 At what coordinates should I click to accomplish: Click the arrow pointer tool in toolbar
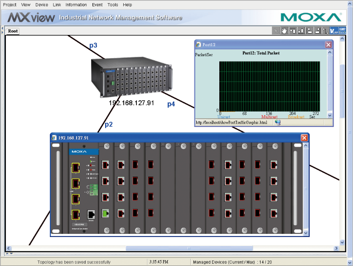(276, 31)
